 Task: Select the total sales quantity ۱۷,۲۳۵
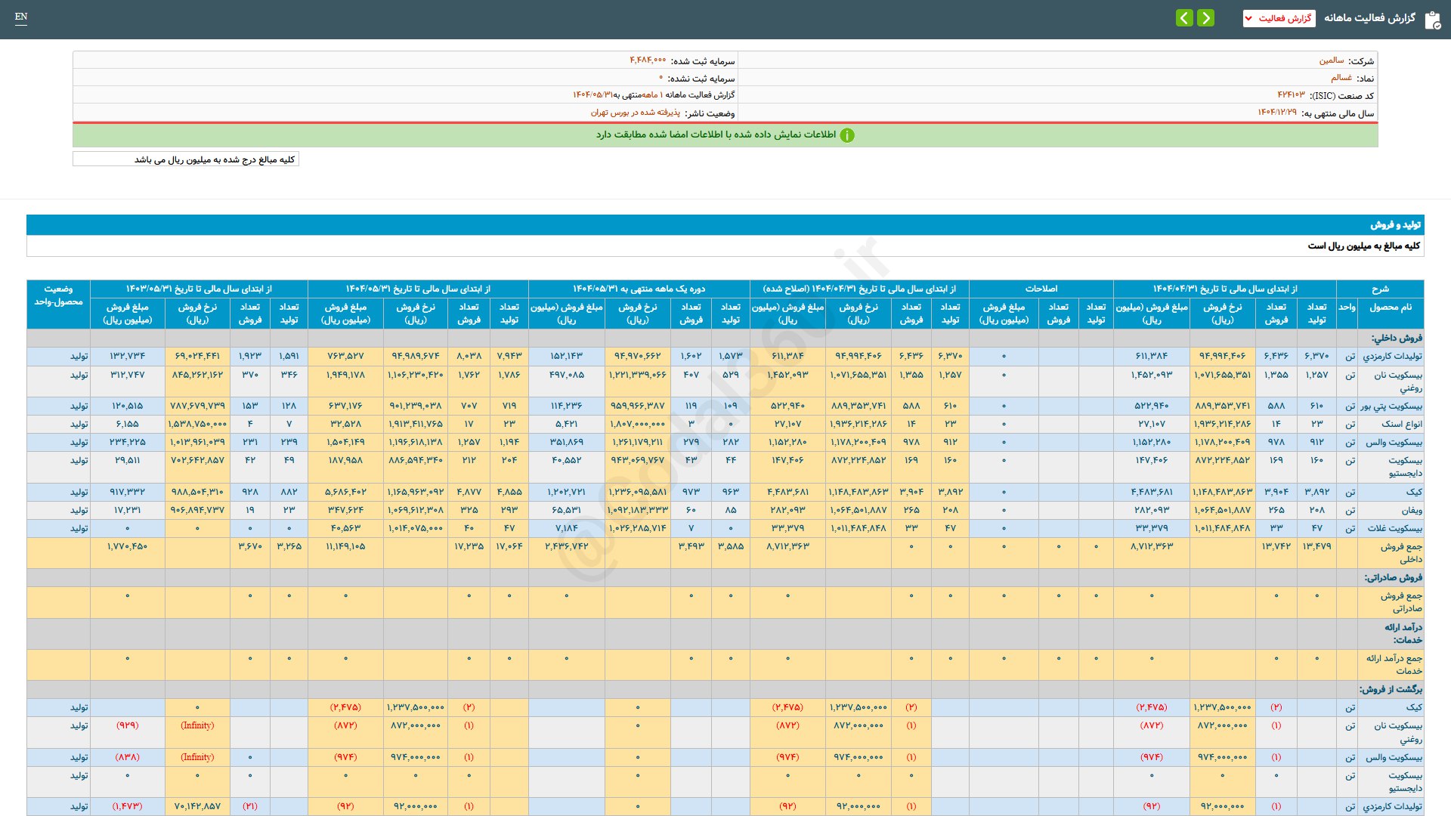pyautogui.click(x=469, y=546)
